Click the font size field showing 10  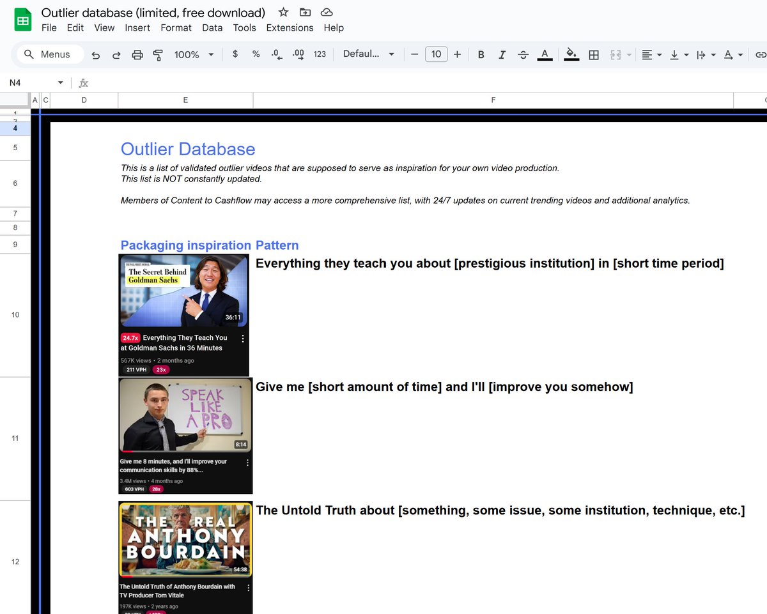[436, 54]
